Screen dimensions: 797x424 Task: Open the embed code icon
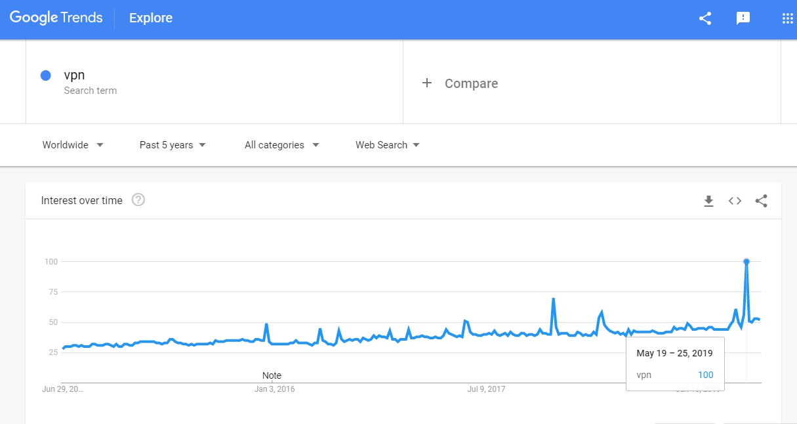(x=735, y=201)
